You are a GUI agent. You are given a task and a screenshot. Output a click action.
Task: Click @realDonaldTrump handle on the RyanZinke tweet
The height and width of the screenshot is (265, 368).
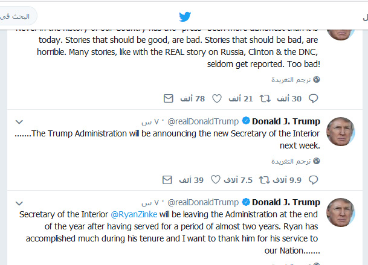click(x=203, y=202)
